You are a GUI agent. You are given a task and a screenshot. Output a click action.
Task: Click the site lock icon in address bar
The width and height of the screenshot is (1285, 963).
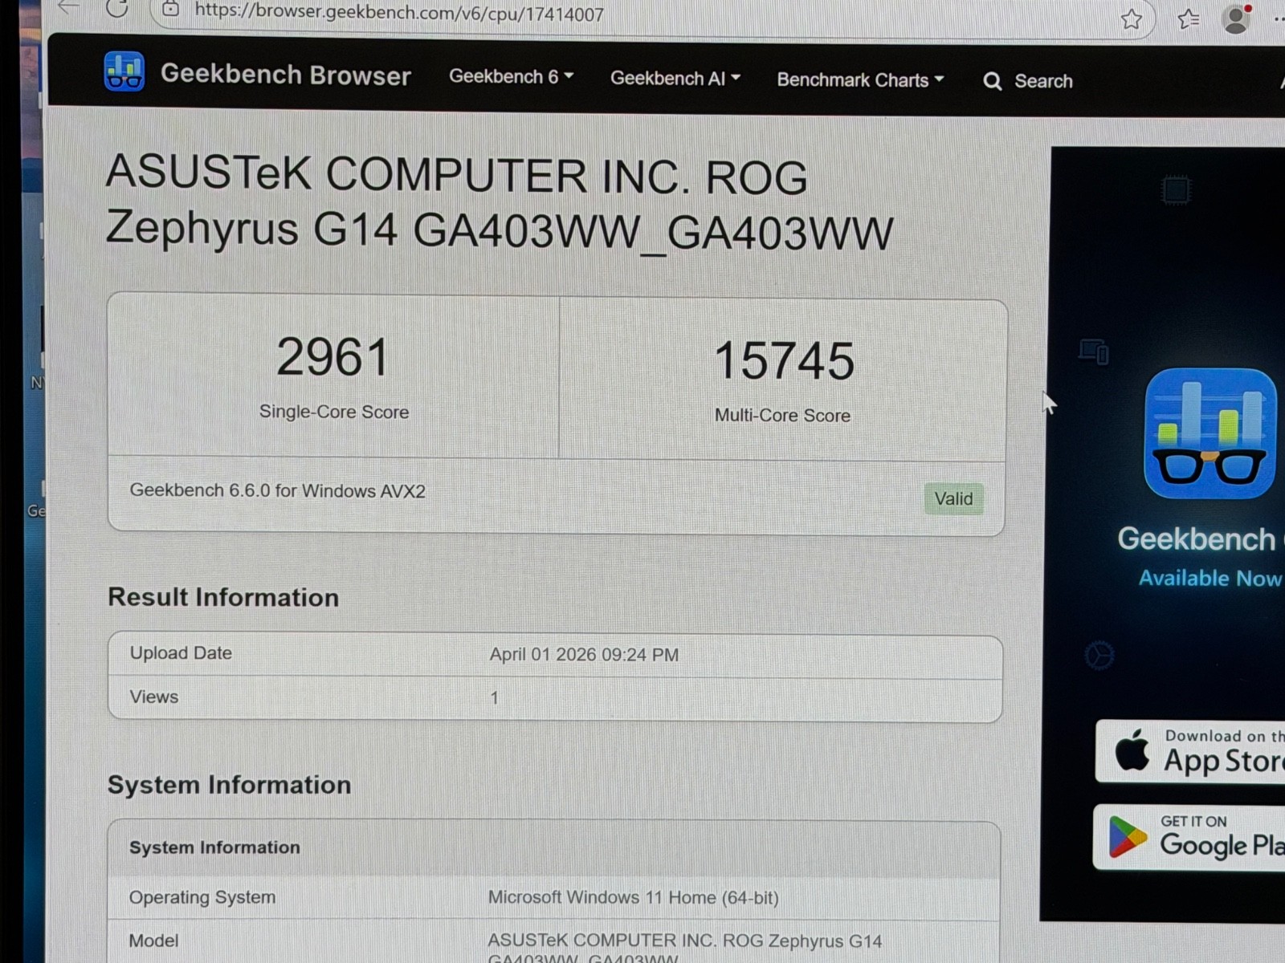pos(170,9)
